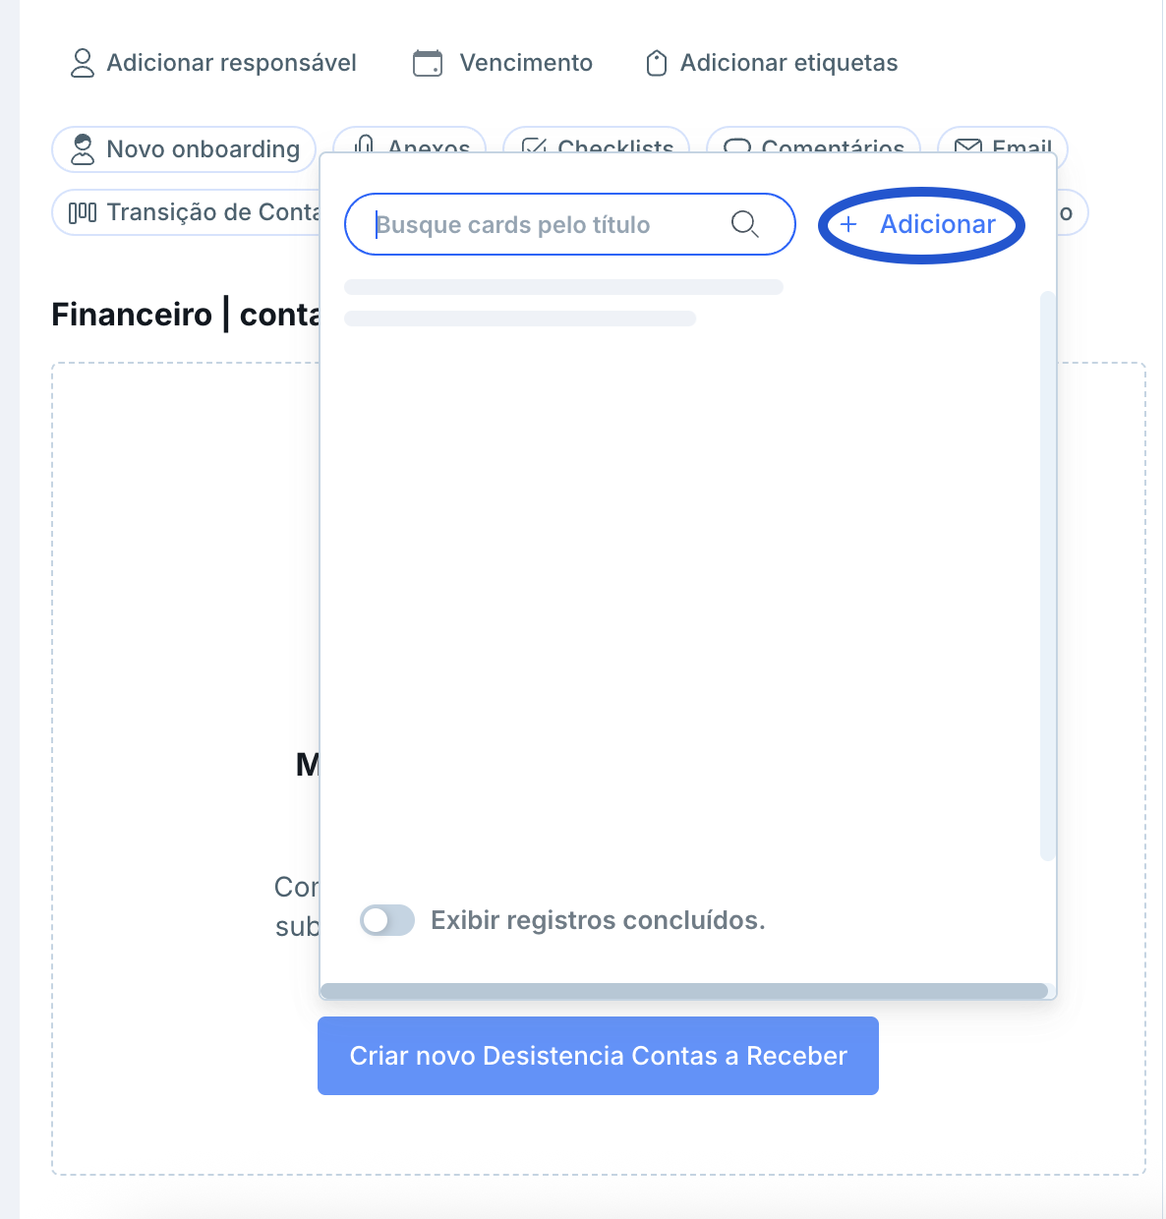Viewport: 1166px width, 1219px height.
Task: Open the Novo onboarding tab label
Action: click(203, 149)
